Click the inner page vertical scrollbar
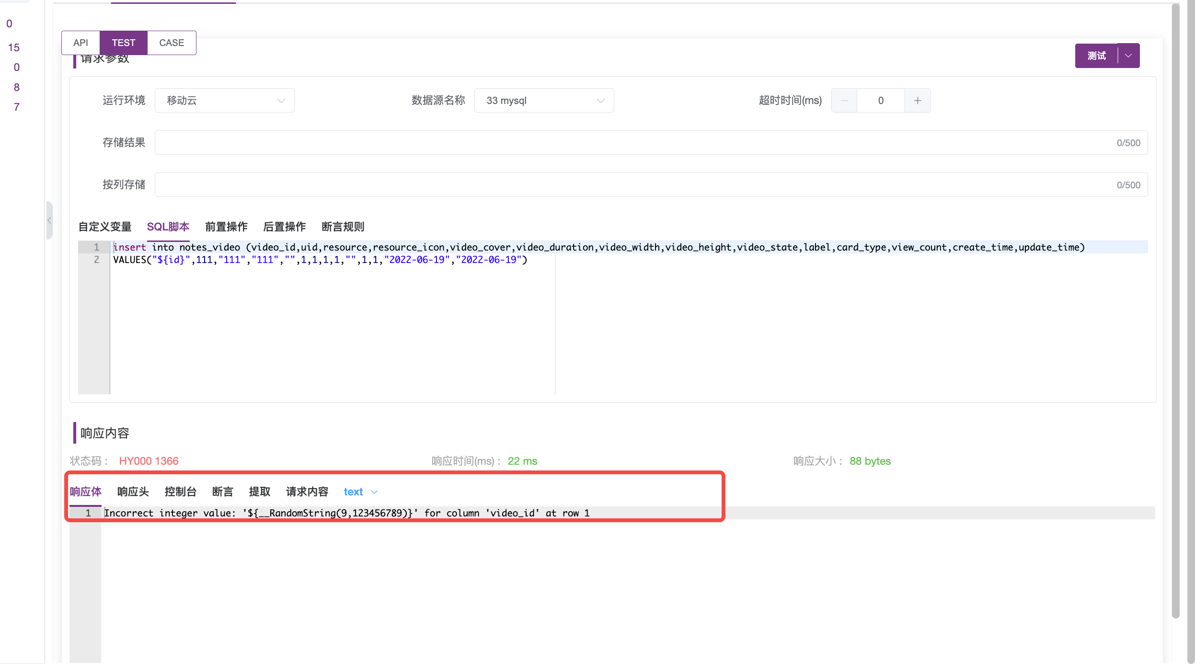 coord(1176,311)
